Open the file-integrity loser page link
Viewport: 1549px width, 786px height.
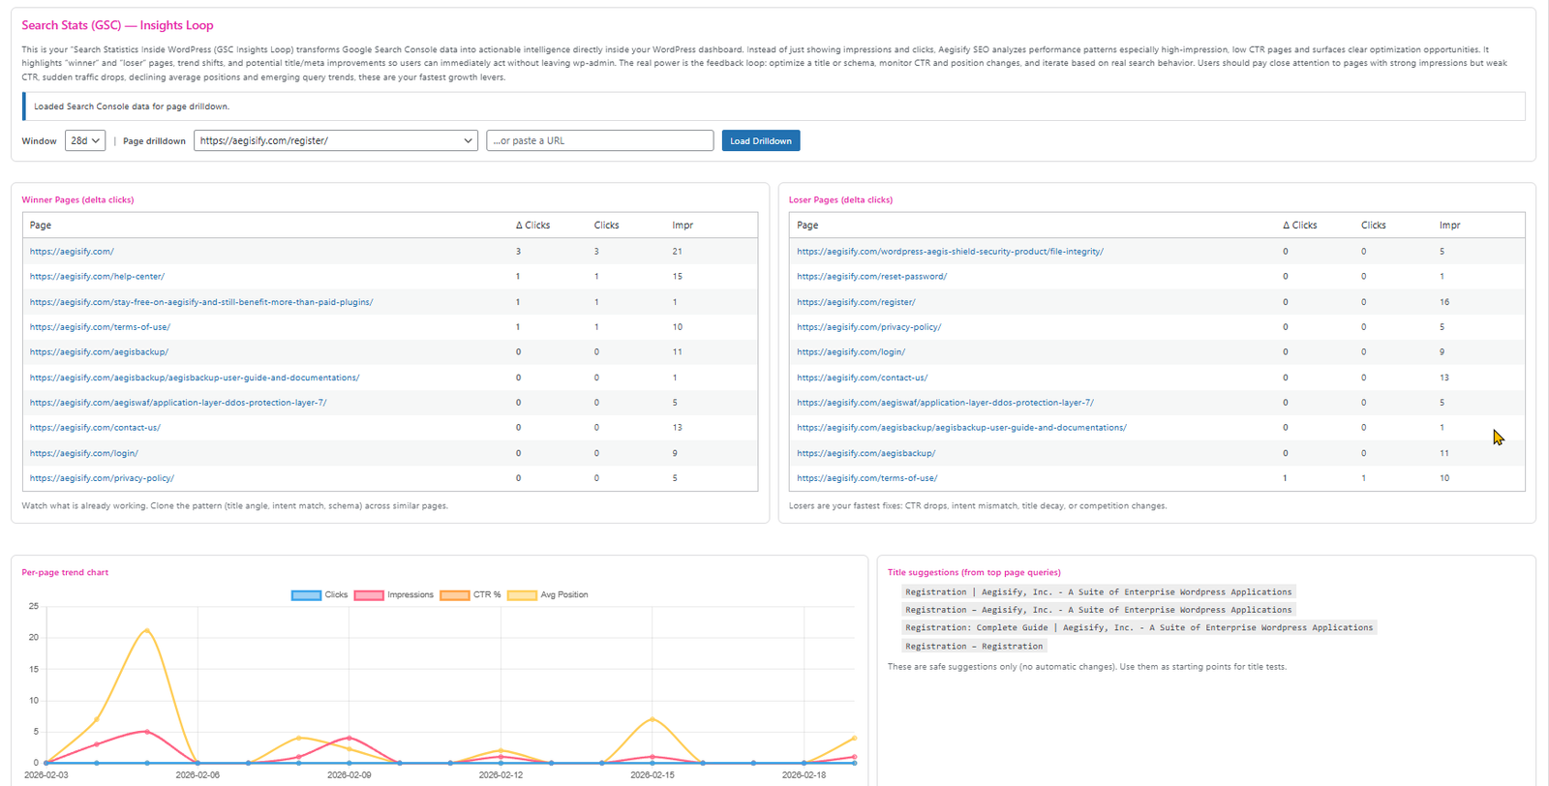coord(950,252)
